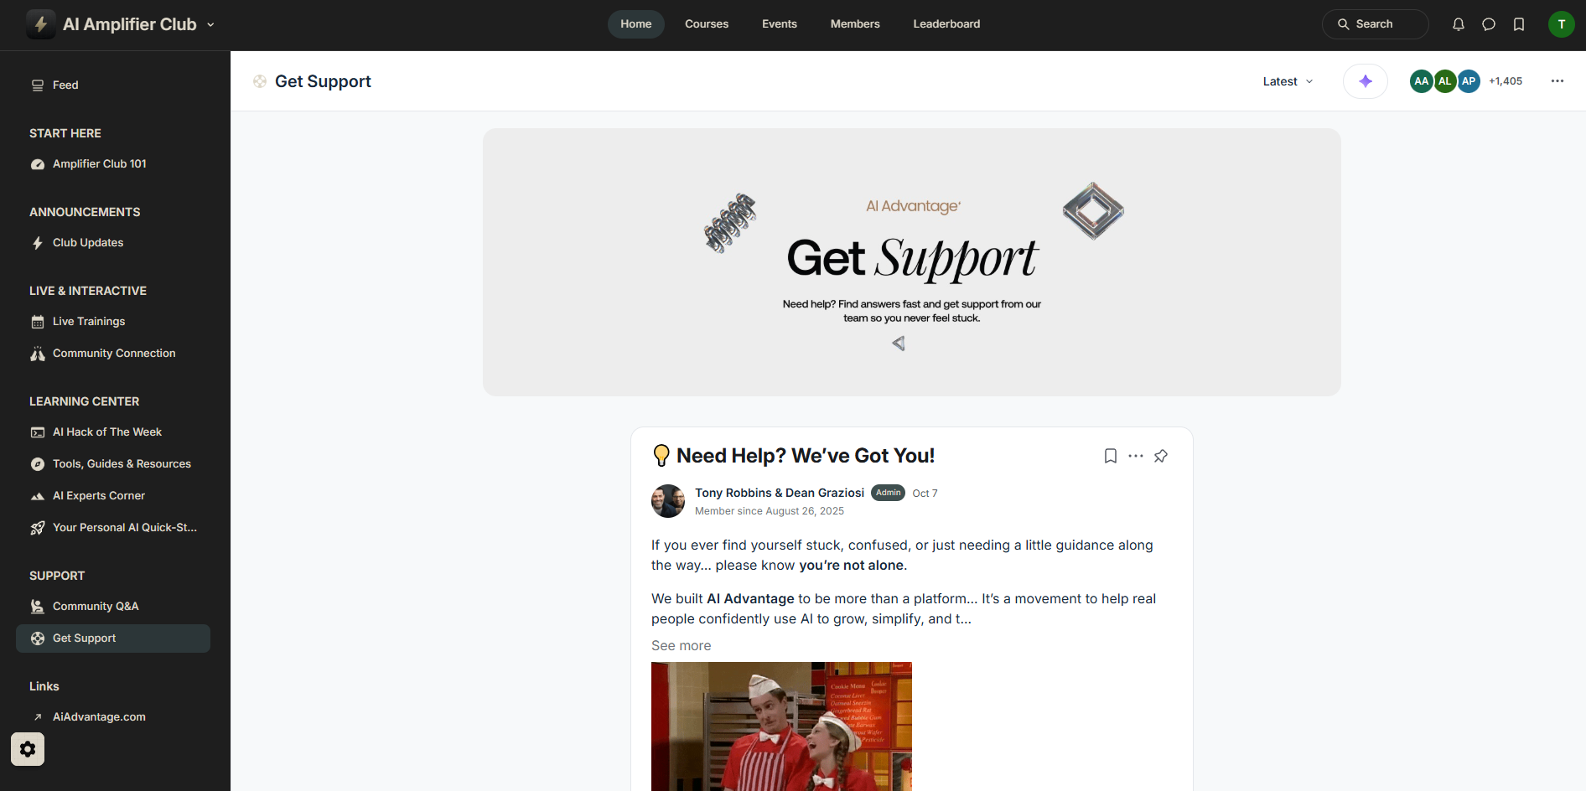Go to the Leaderboard tab
Viewport: 1586px width, 791px height.
(946, 24)
